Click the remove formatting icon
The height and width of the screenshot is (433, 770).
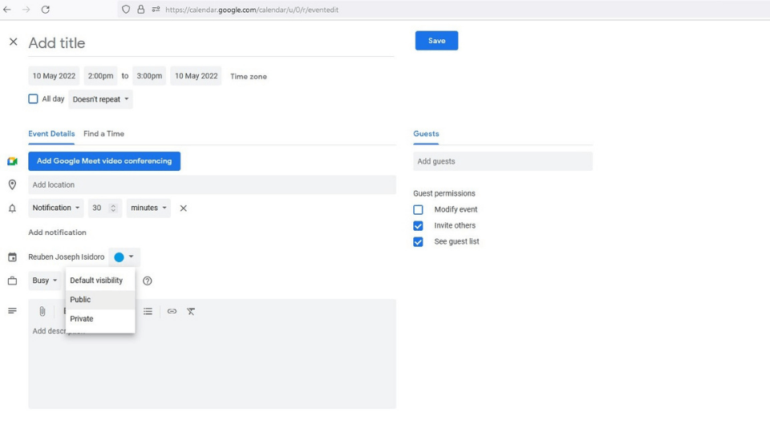[x=191, y=311]
